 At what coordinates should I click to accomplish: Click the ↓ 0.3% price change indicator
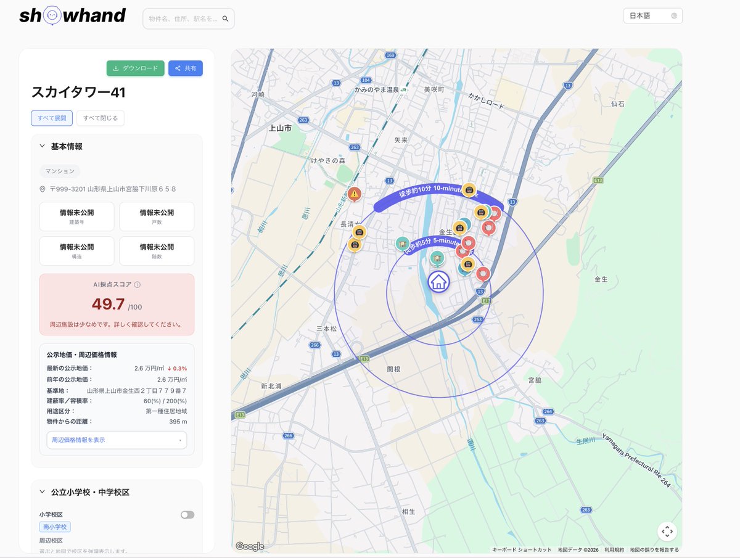click(x=177, y=369)
